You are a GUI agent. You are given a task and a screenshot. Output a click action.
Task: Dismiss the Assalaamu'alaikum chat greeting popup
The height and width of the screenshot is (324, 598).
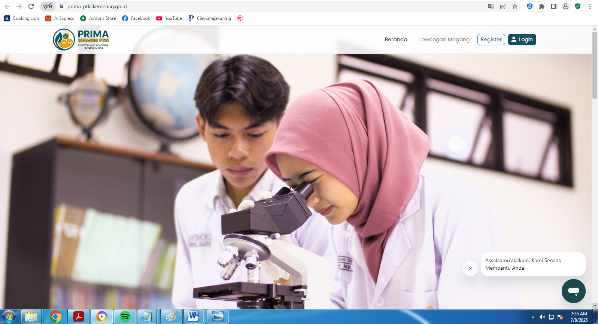pos(470,269)
